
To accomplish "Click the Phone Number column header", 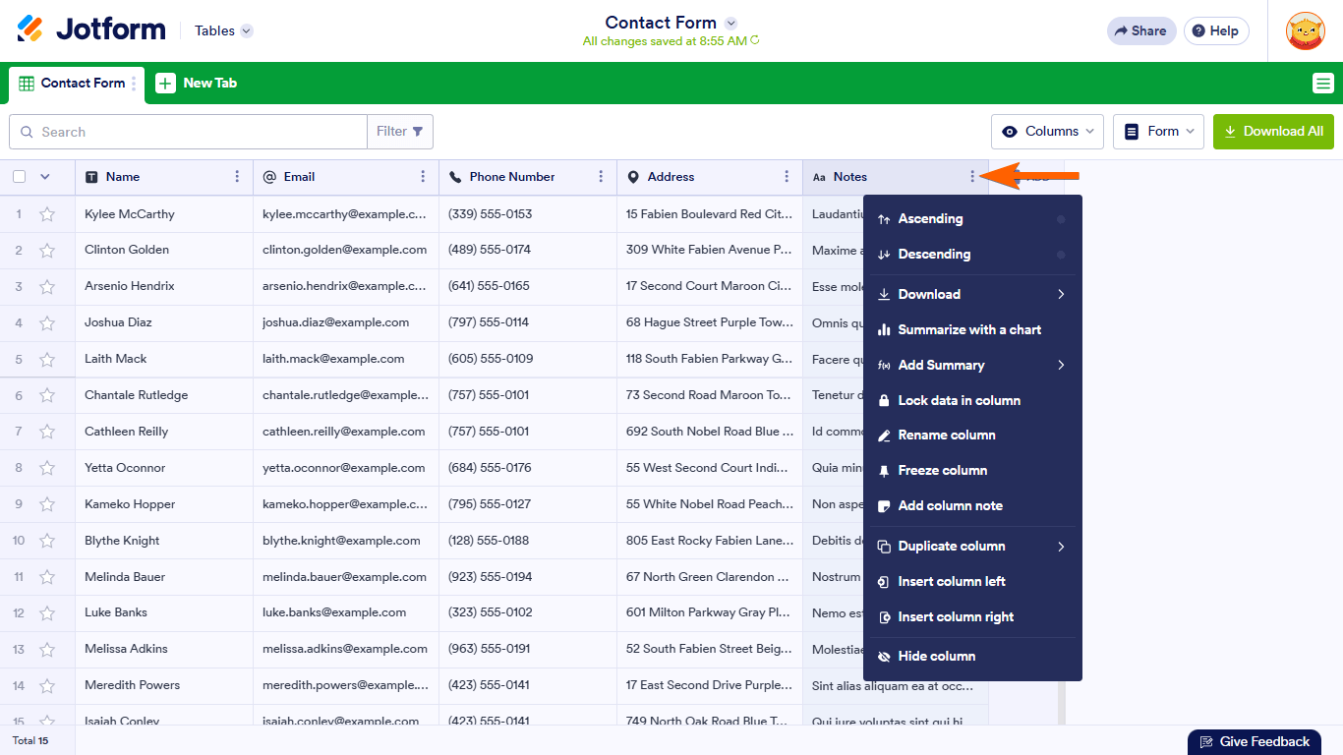I will tap(528, 177).
